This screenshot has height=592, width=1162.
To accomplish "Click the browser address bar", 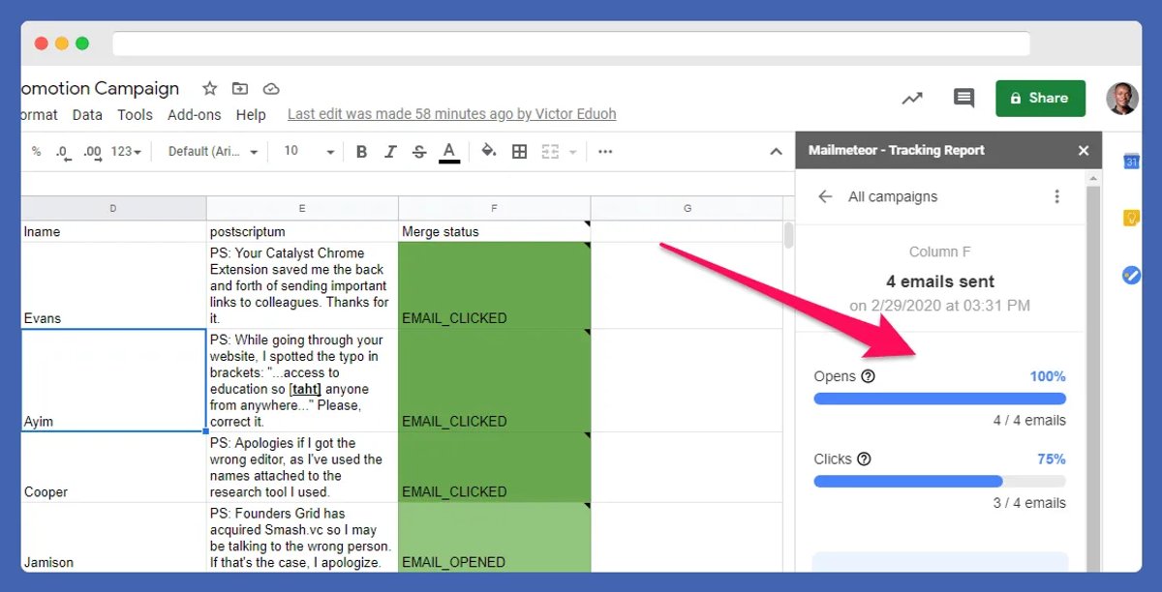I will 571,44.
